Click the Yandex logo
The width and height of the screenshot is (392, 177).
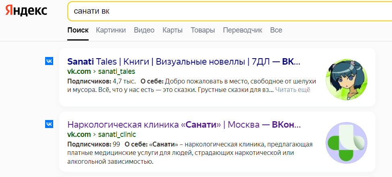pos(26,10)
